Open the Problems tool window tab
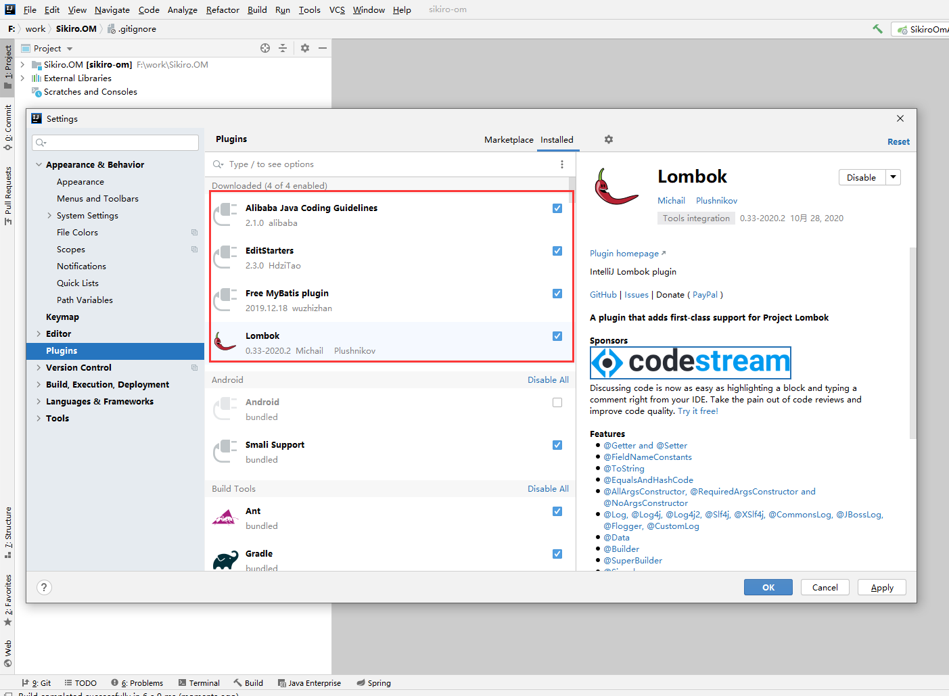The height and width of the screenshot is (696, 949). point(137,682)
